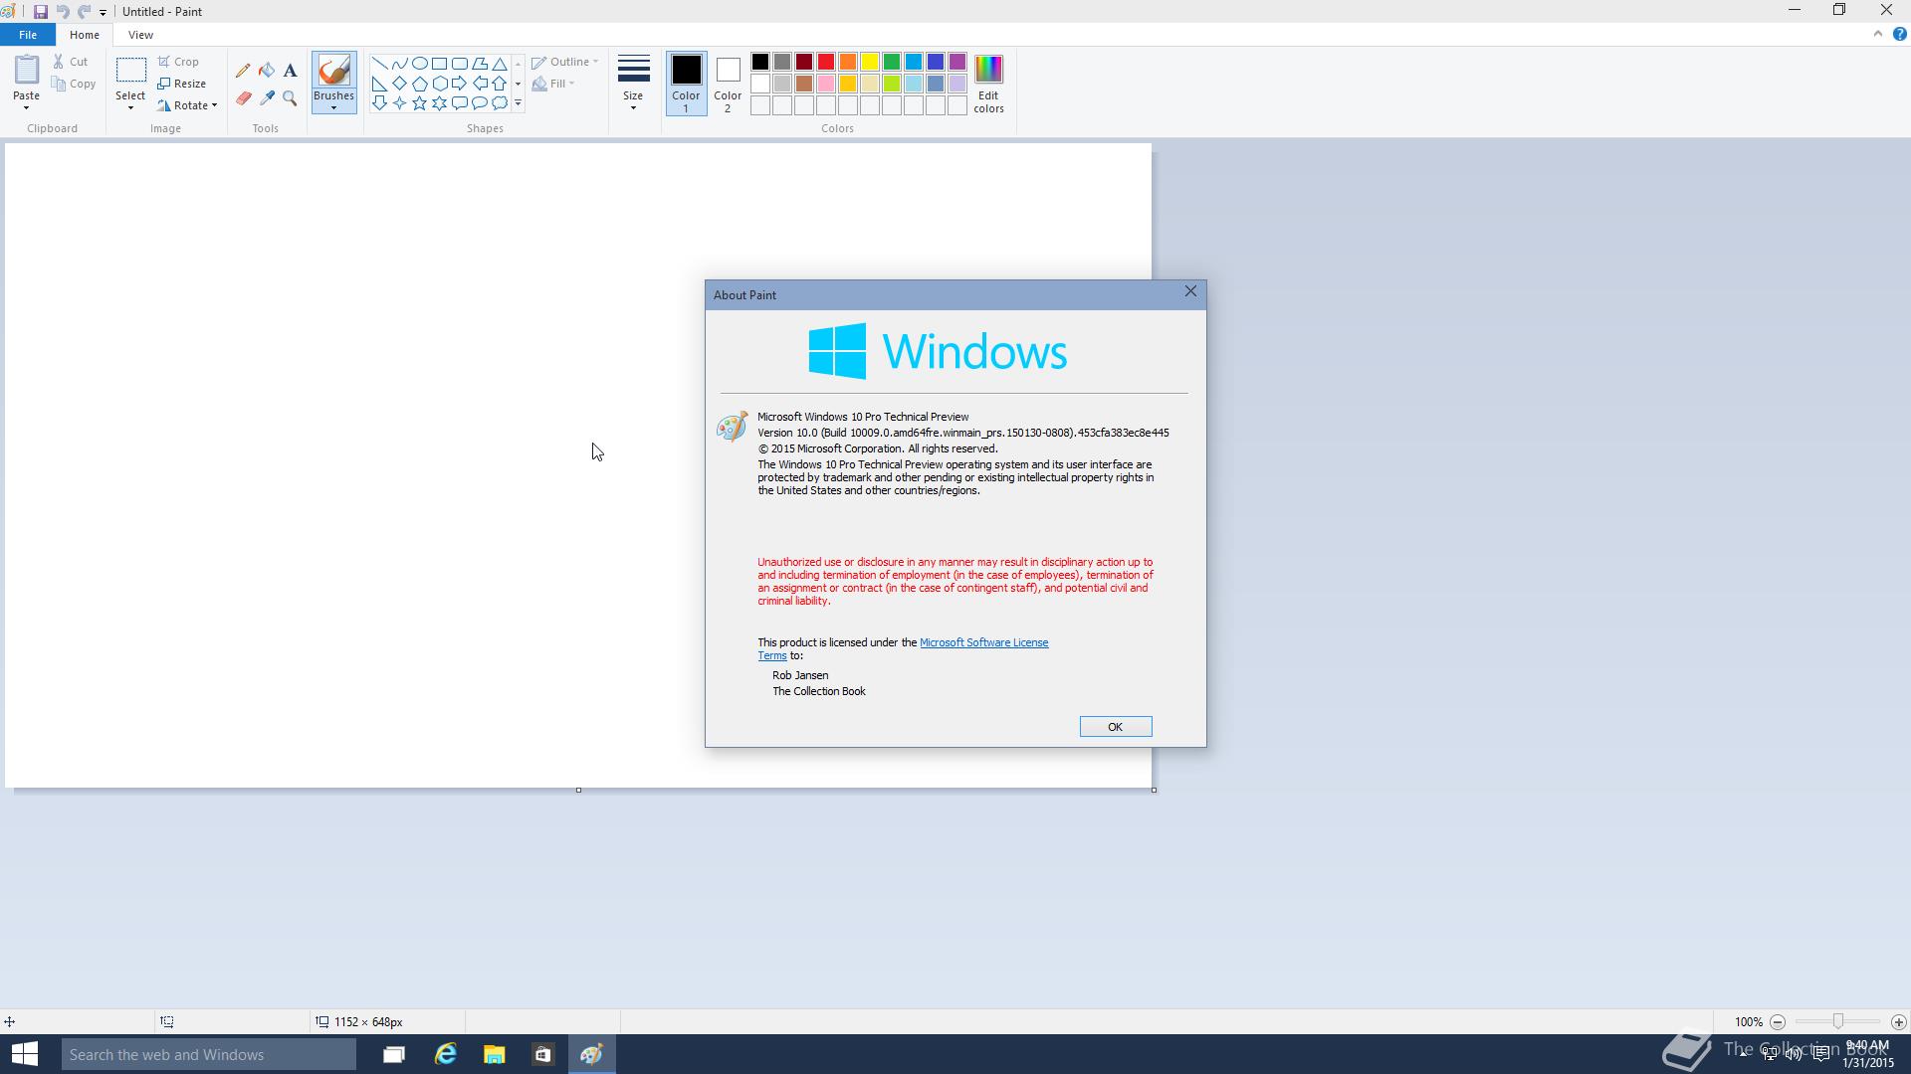
Task: Open the shape Outline dropdown
Action: coord(565,62)
